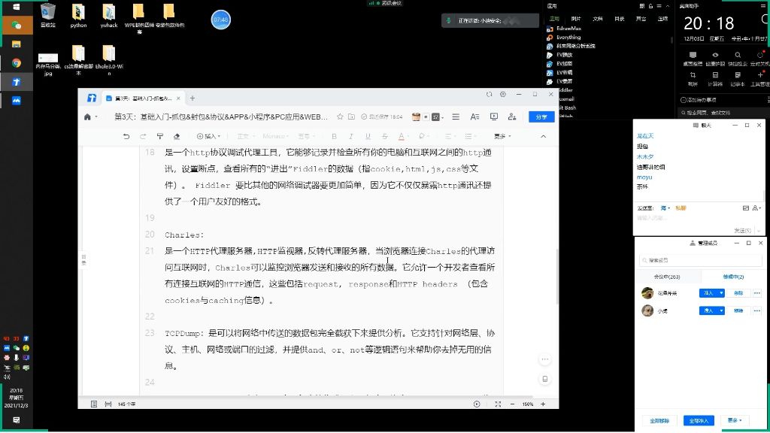Viewport: 770px width, 433px height.
Task: Toggle underline formatting
Action: pyautogui.click(x=368, y=136)
